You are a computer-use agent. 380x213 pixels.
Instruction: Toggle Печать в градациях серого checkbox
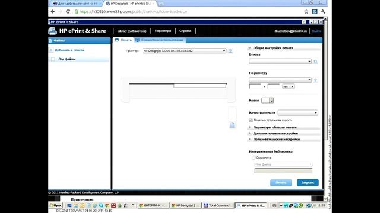pos(251,120)
